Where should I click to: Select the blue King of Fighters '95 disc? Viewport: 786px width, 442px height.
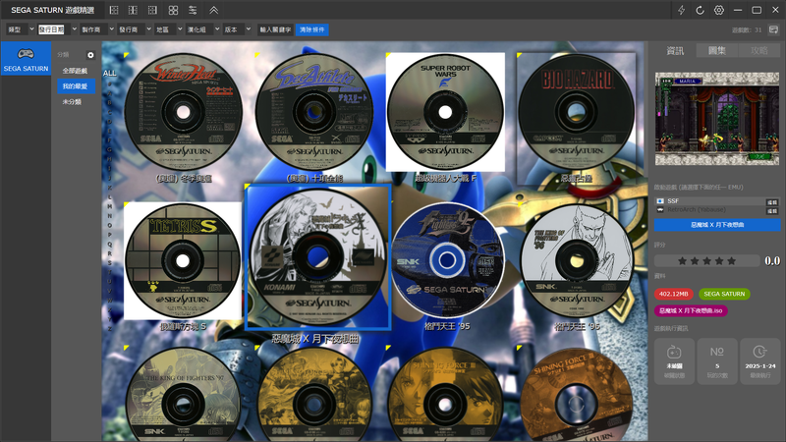[x=446, y=260]
